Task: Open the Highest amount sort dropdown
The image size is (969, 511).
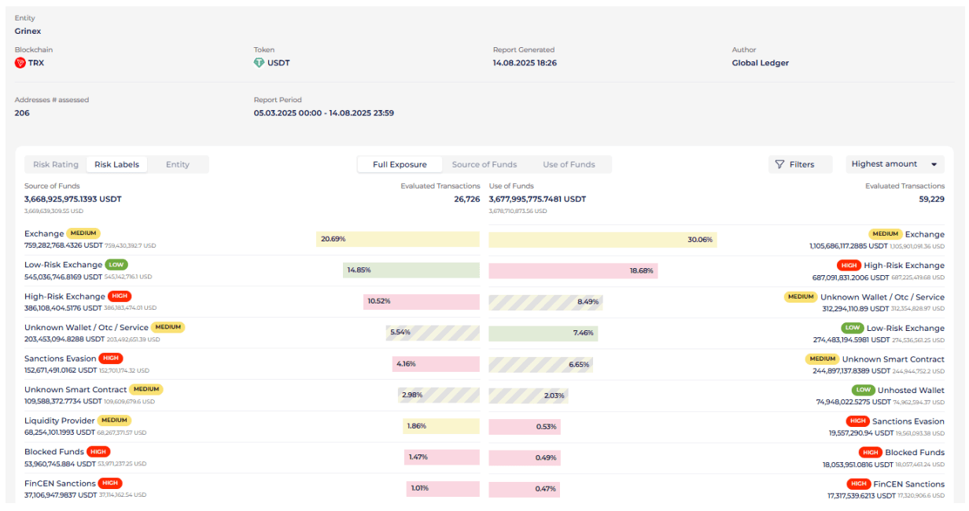Action: tap(885, 164)
